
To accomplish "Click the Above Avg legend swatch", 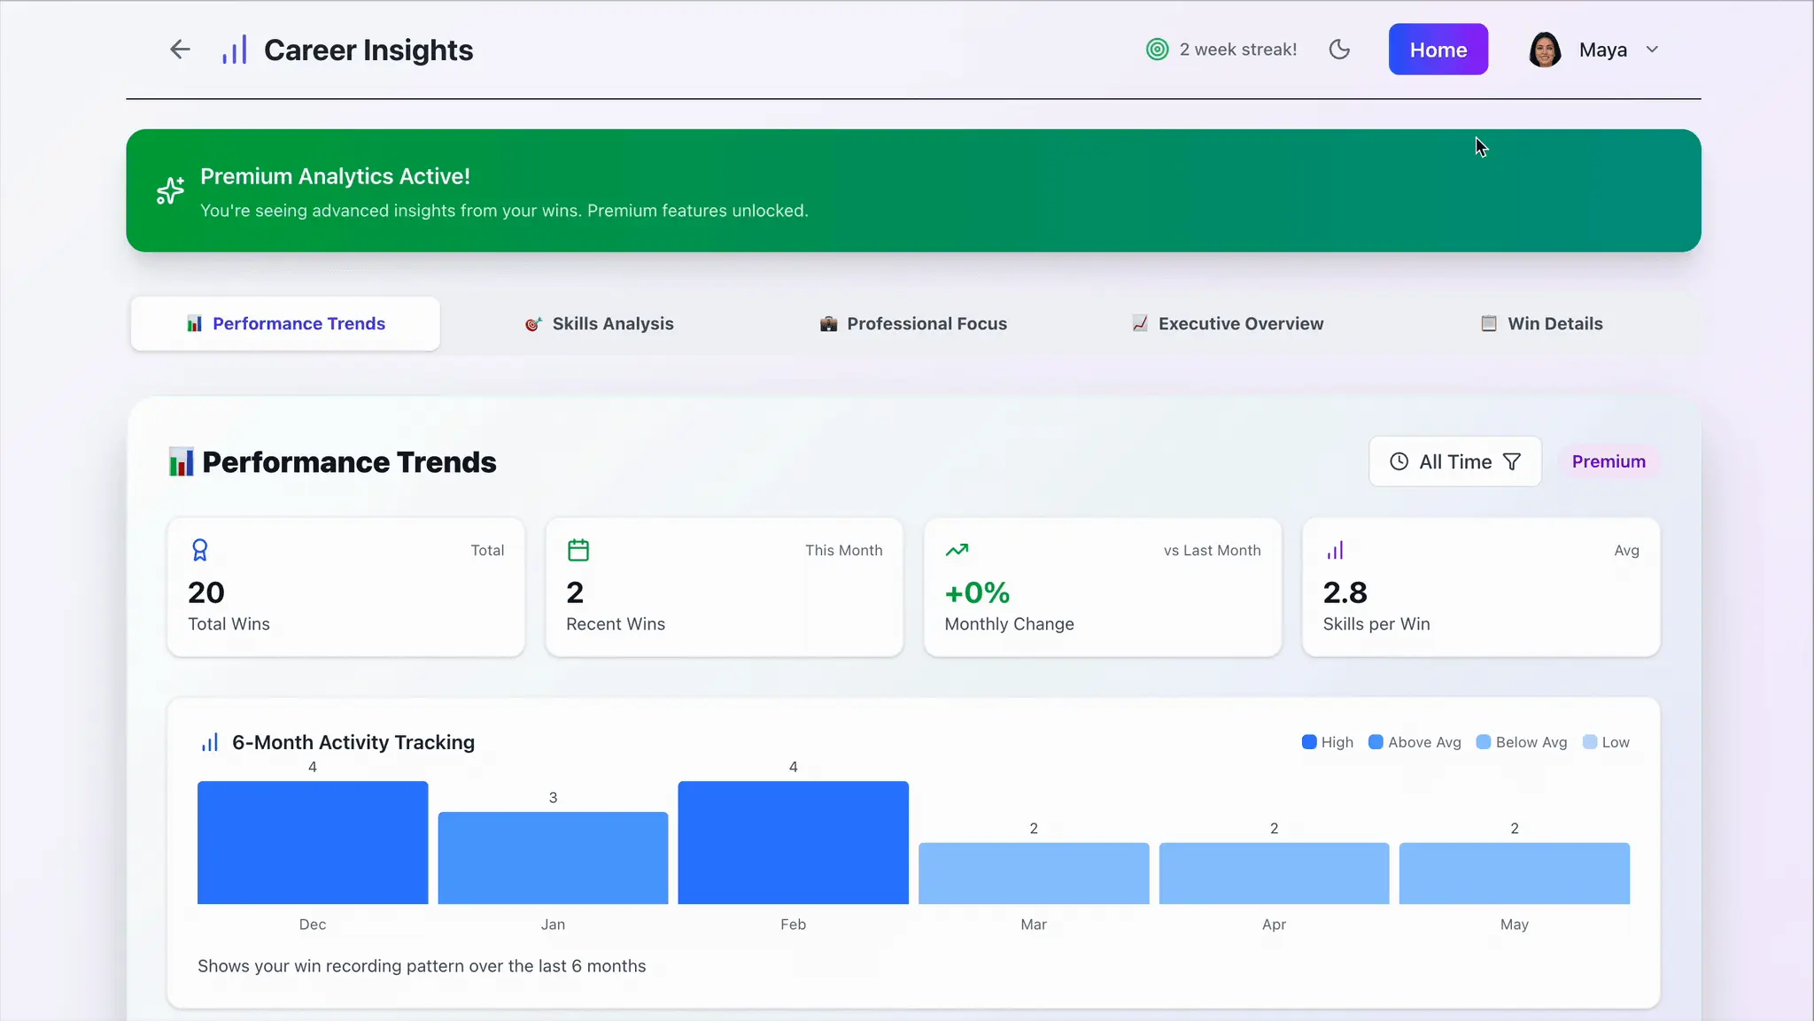I will tap(1376, 742).
